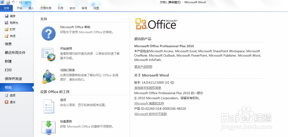This screenshot has height=137, width=288.
Task: Open 其他版本和版权信息 link
Action: click(x=148, y=88)
